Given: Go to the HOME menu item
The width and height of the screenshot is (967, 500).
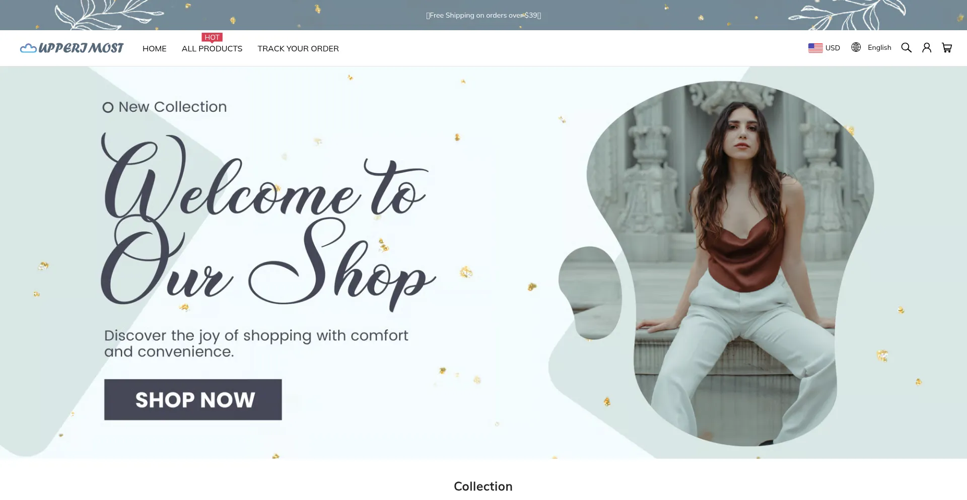Looking at the screenshot, I should click(155, 49).
